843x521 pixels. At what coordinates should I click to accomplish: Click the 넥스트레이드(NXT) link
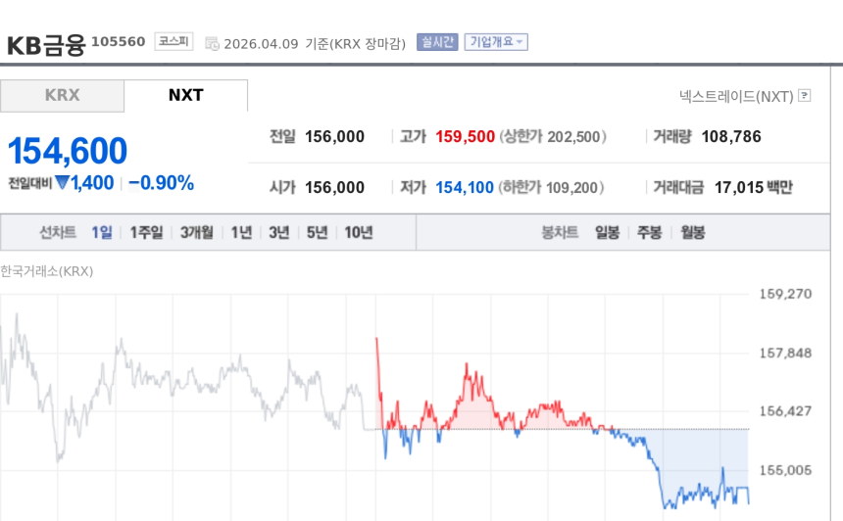(736, 96)
